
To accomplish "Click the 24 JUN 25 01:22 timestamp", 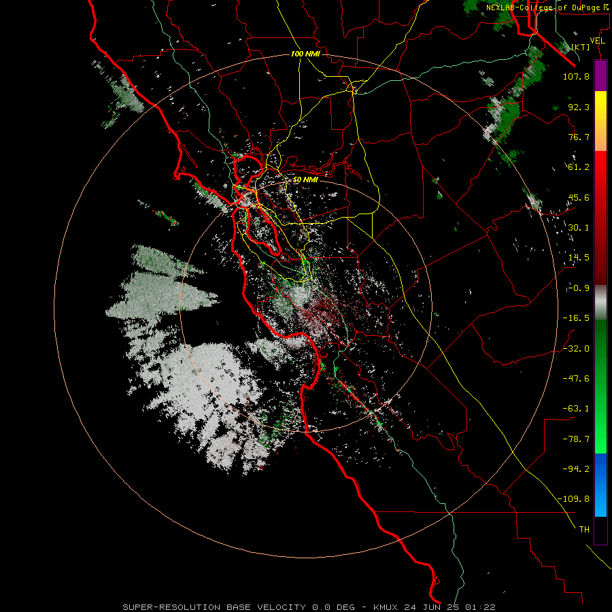I will 450,607.
